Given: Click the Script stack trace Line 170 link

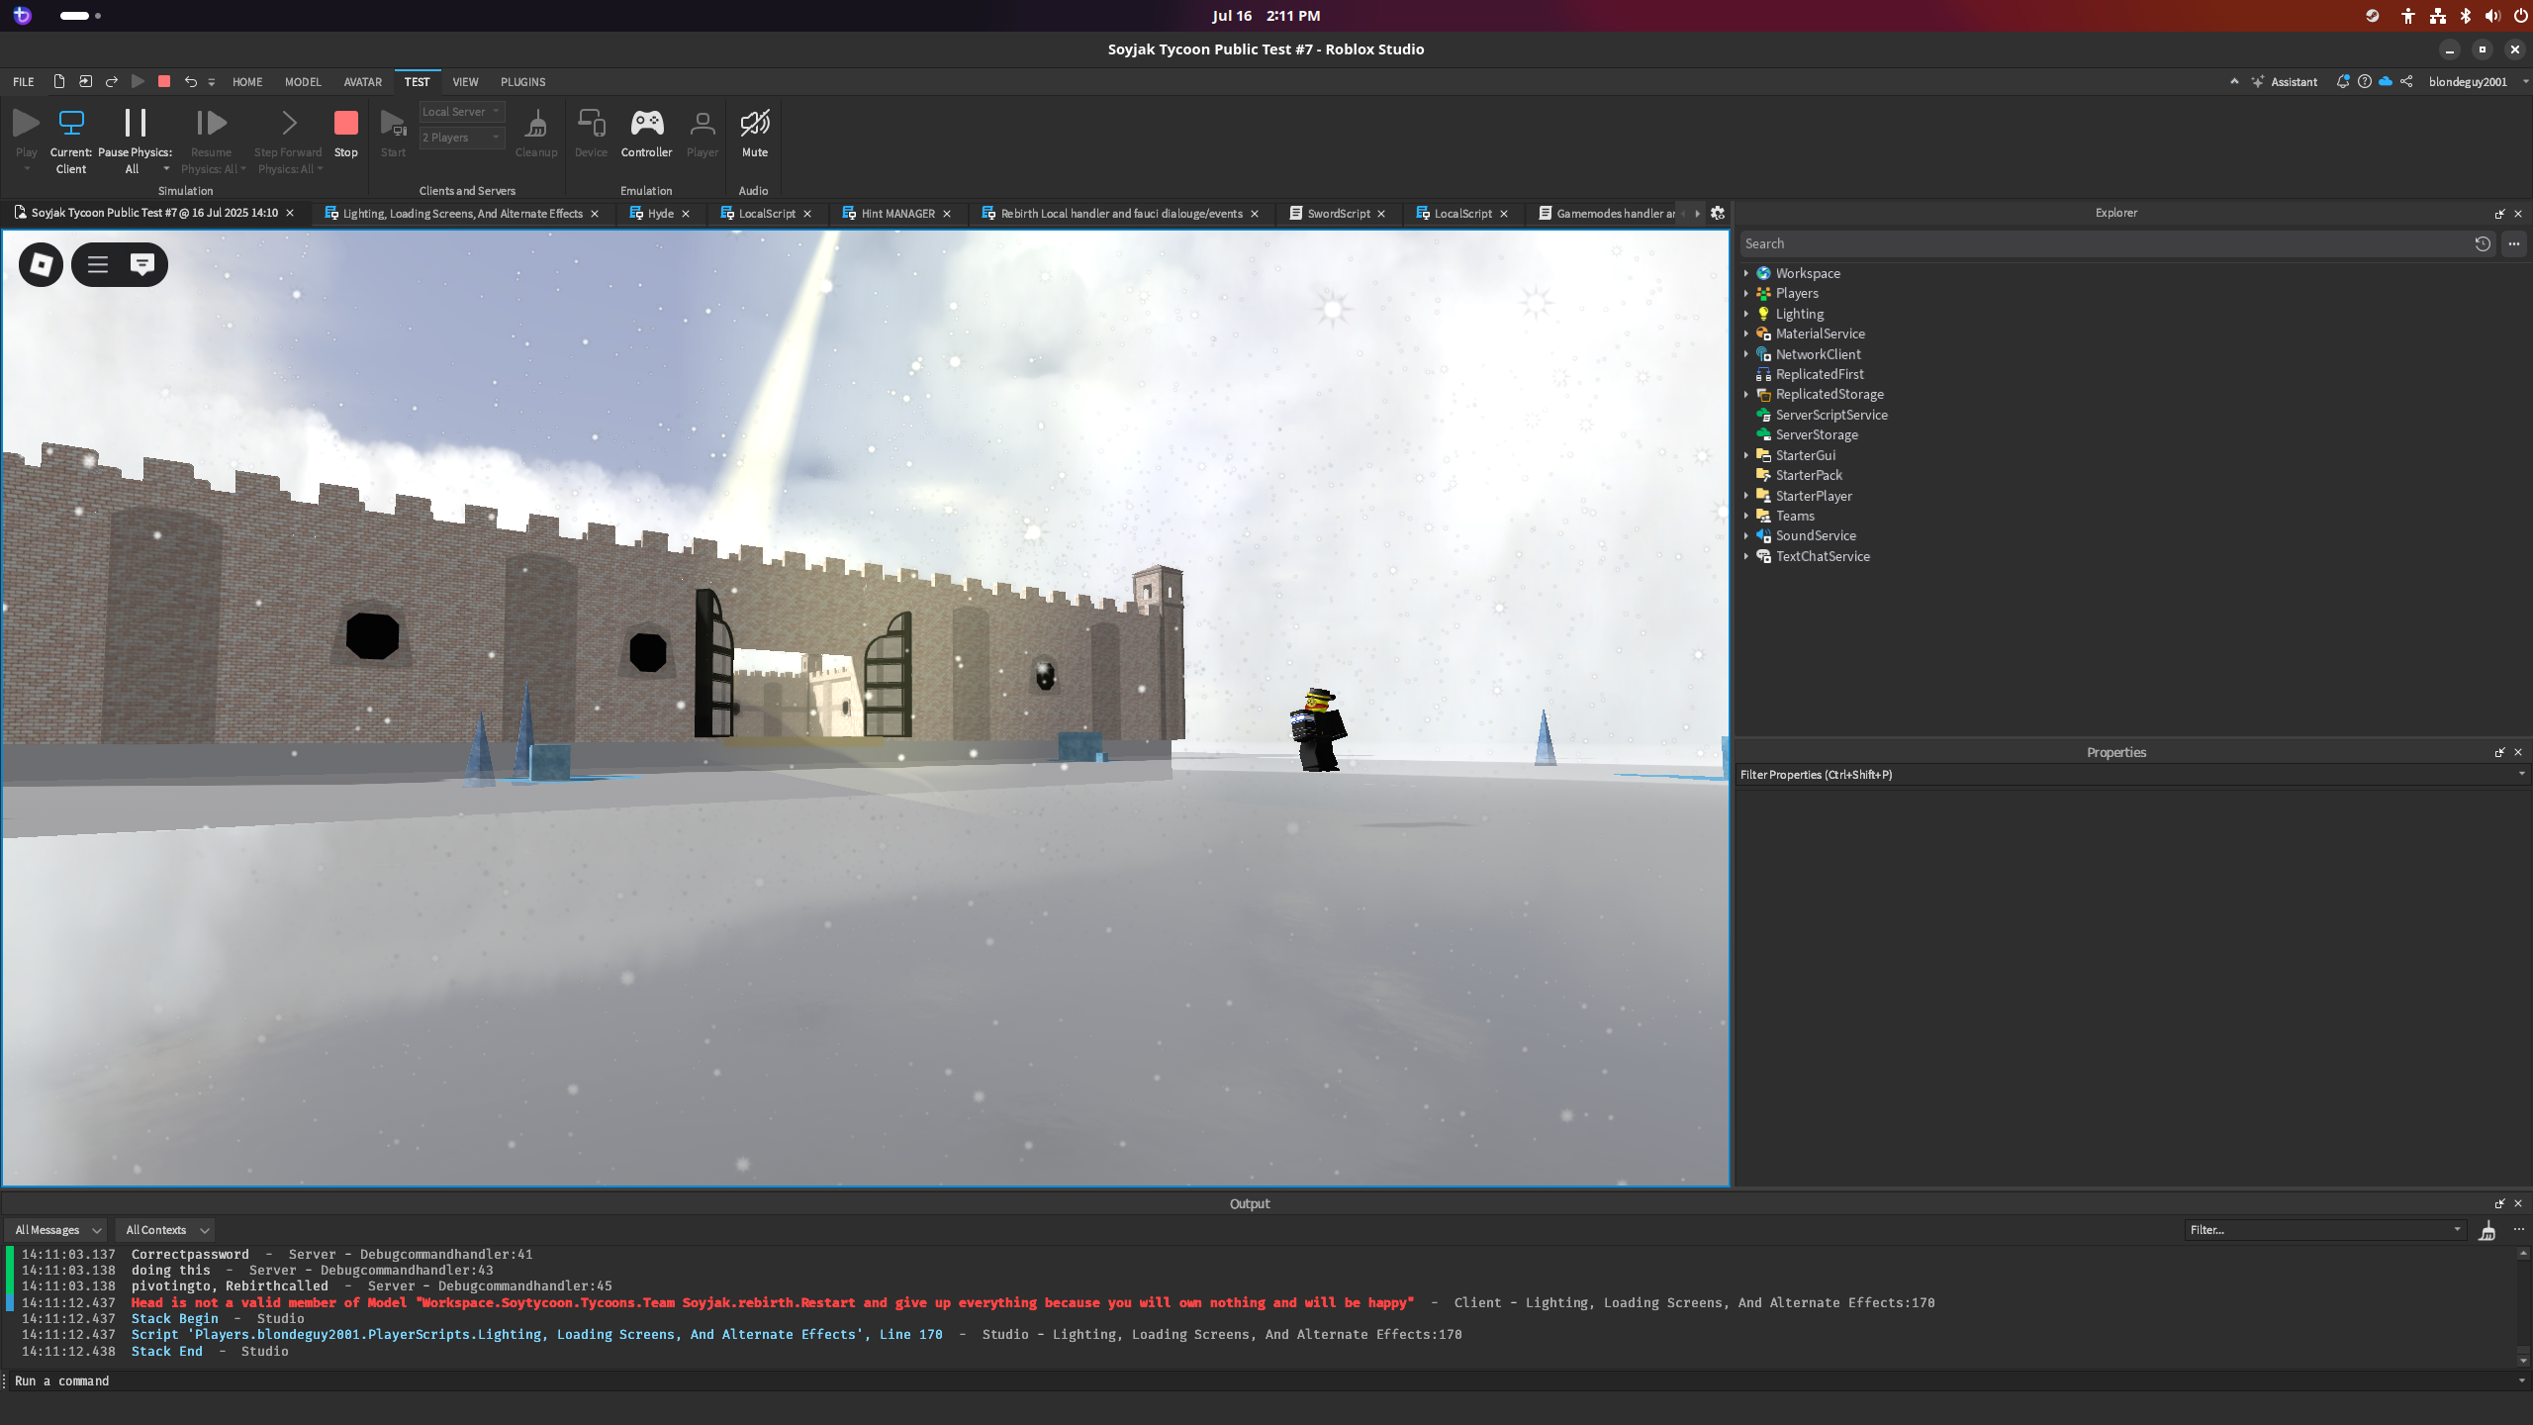Looking at the screenshot, I should click(x=536, y=1335).
